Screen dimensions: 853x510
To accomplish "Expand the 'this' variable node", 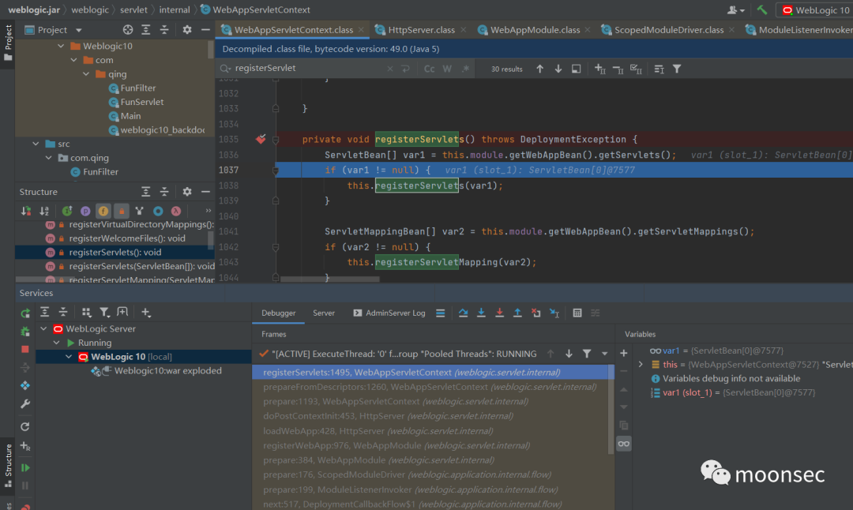I will [x=641, y=364].
